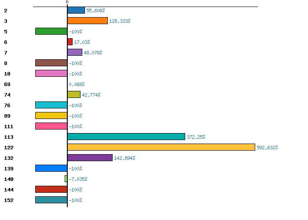308x220 pixels.
Task: Click the dark red bar in row 144
Action: [51, 189]
